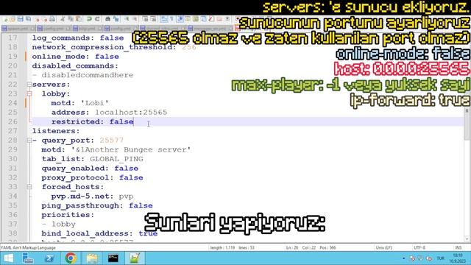Click the Print toolbar icon

click(x=52, y=19)
